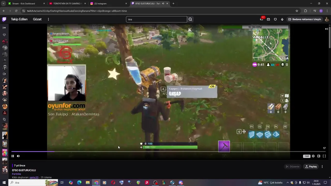Click the copy-squares icon in left sidebar

point(4,119)
